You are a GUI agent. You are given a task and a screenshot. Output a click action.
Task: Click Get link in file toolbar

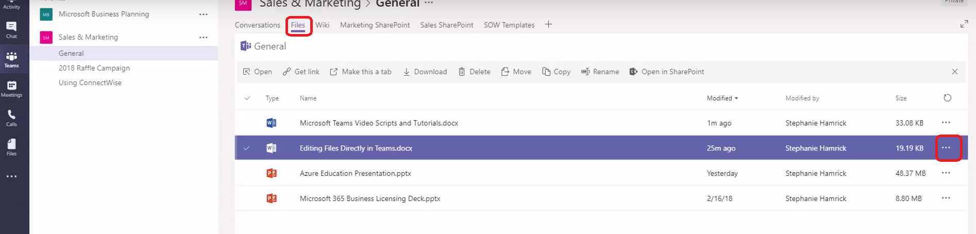click(x=301, y=72)
